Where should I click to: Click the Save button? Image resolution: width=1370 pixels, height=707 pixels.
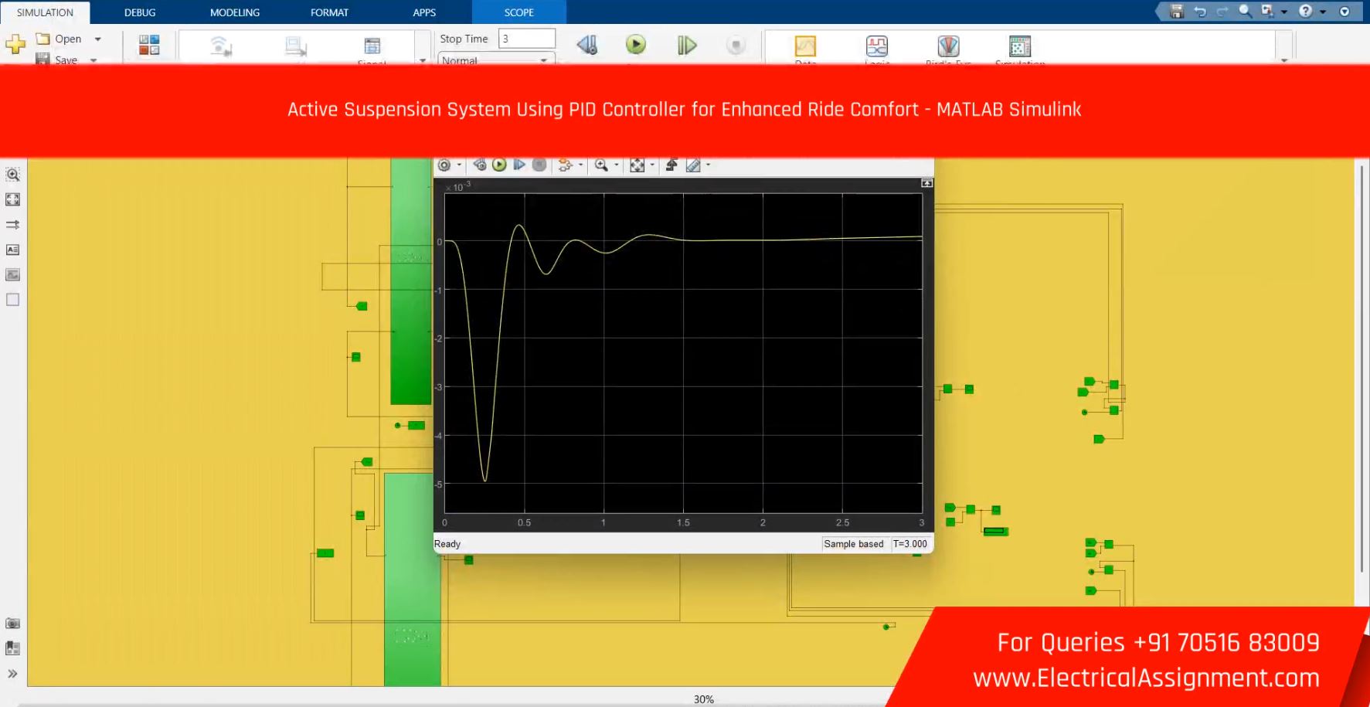click(57, 59)
